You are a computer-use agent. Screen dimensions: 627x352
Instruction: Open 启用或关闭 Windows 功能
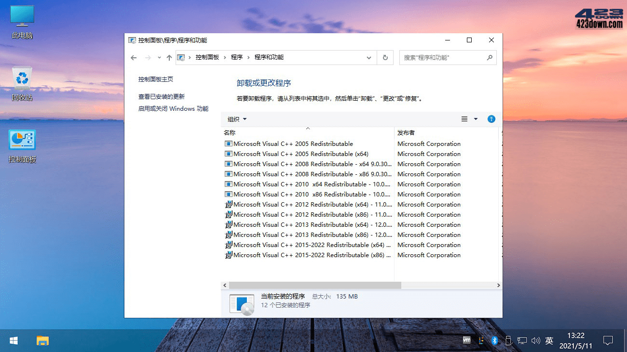[x=173, y=108]
